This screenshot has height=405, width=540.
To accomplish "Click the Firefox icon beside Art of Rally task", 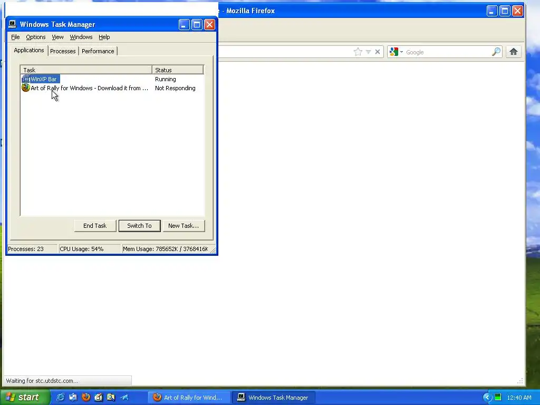I will click(26, 88).
